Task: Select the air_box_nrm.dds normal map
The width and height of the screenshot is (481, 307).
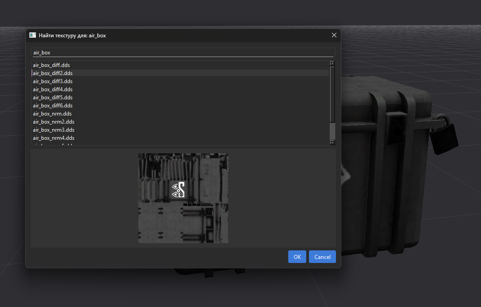Action: (x=52, y=114)
